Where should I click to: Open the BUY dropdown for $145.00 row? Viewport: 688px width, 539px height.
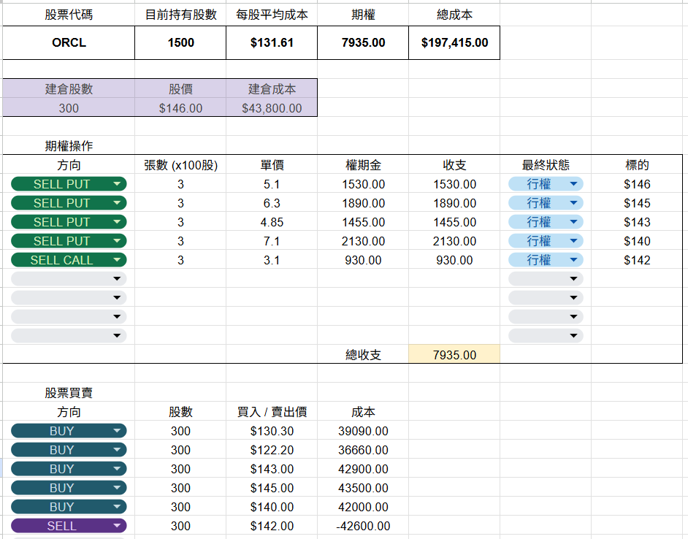click(x=69, y=488)
